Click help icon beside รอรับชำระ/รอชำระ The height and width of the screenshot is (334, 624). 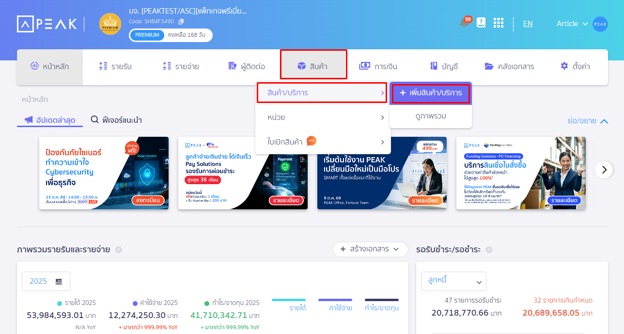(489, 250)
